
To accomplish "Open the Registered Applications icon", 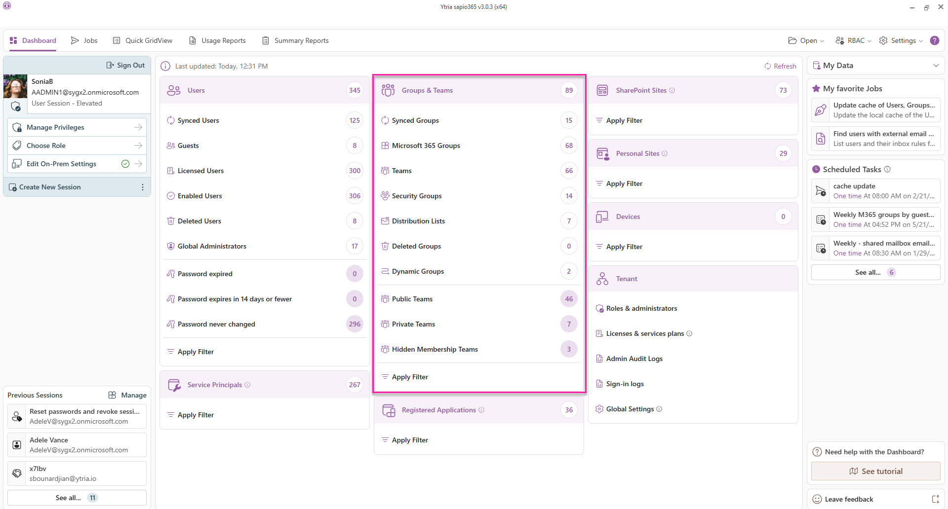I will tap(388, 409).
